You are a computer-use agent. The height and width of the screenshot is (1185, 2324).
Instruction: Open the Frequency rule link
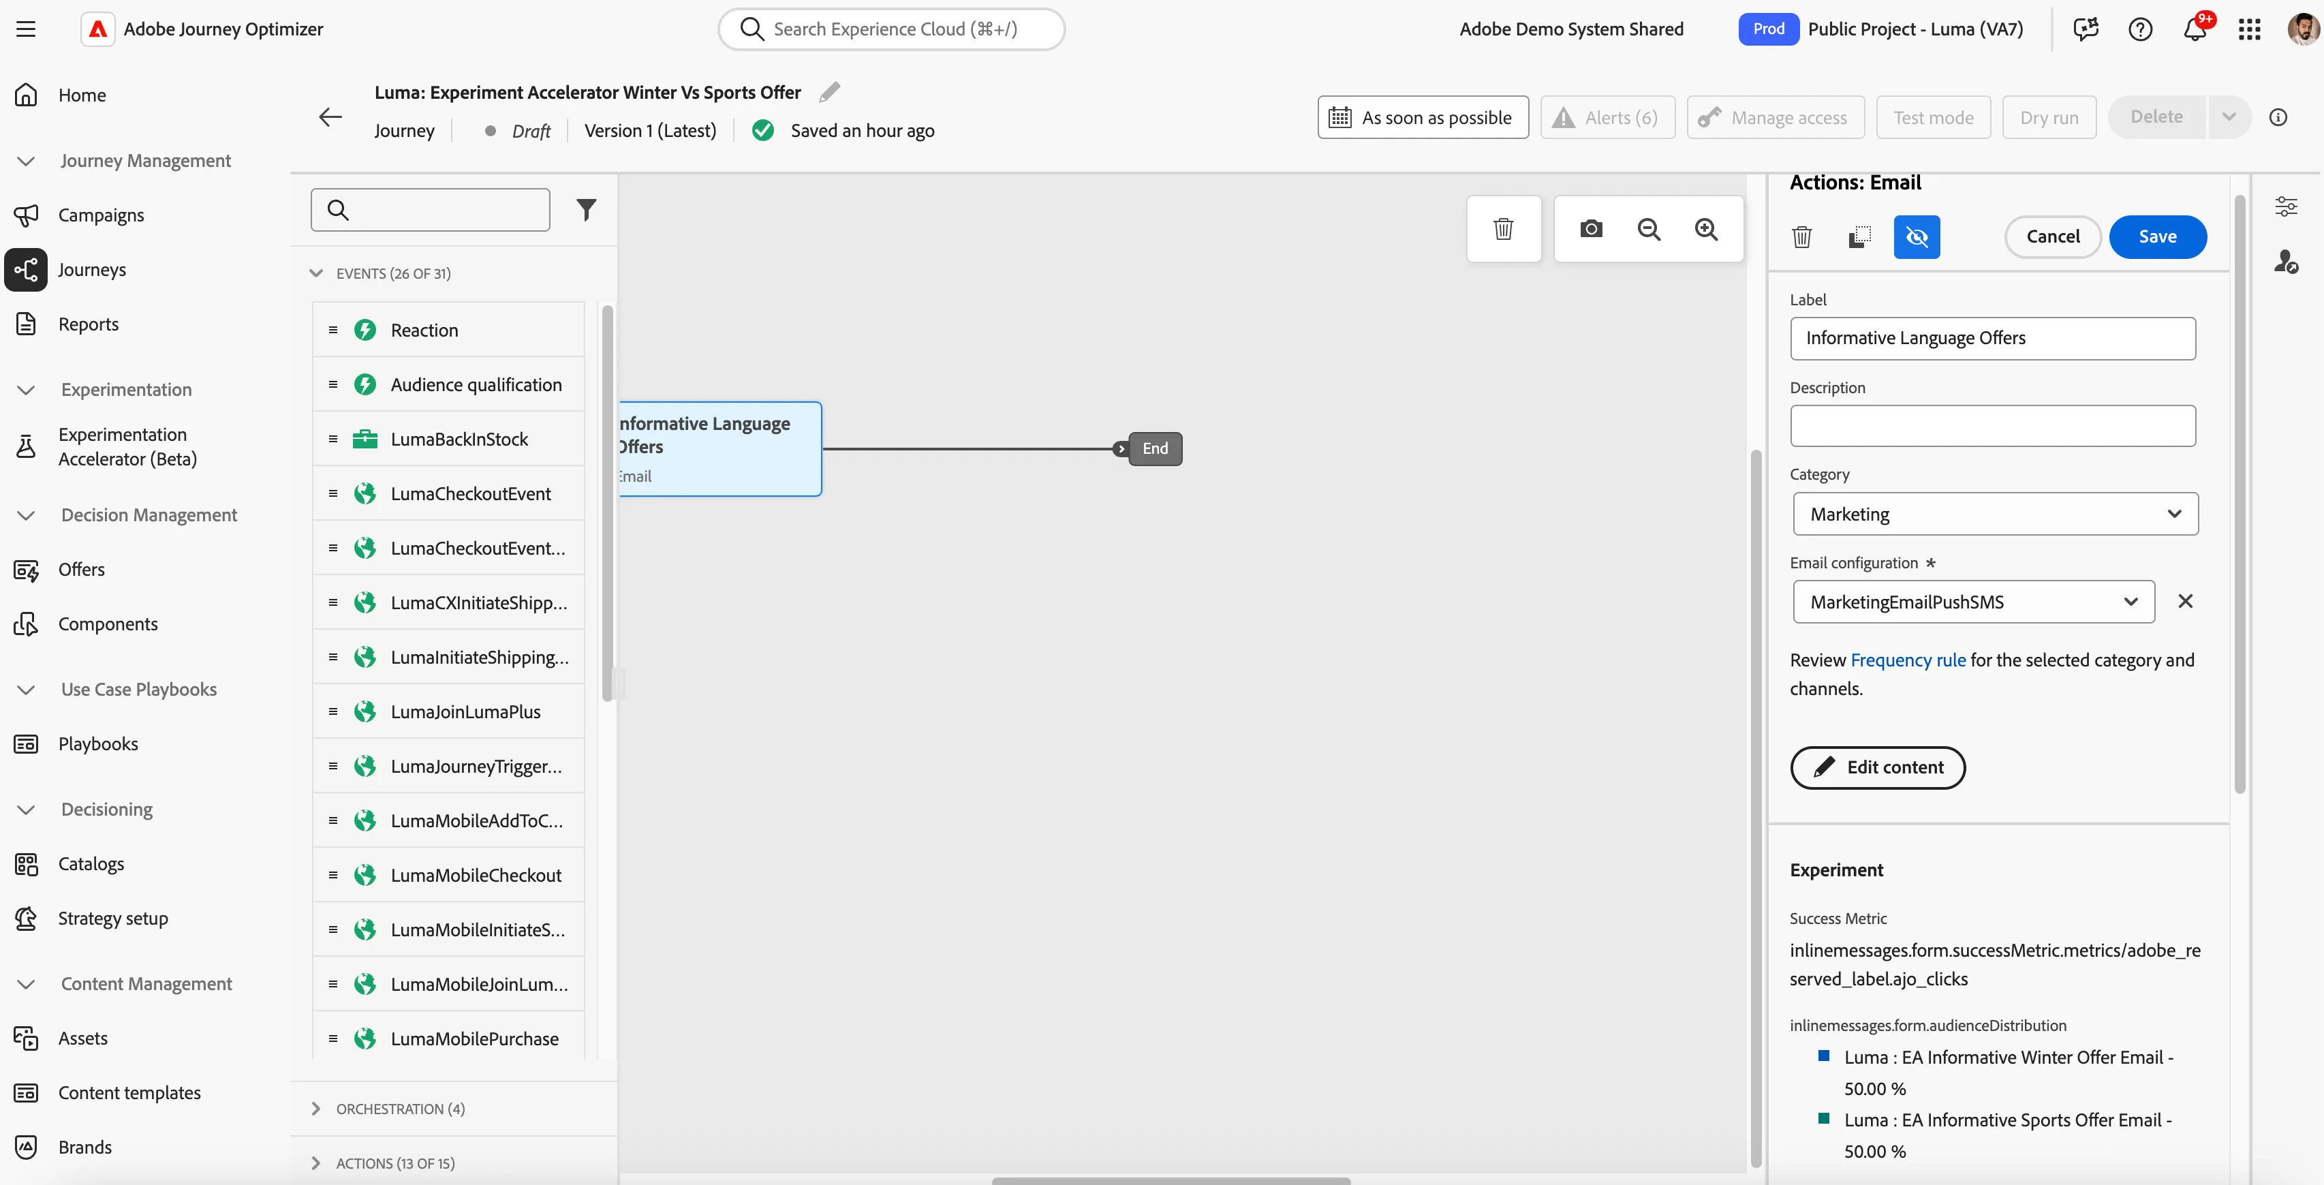point(1907,660)
